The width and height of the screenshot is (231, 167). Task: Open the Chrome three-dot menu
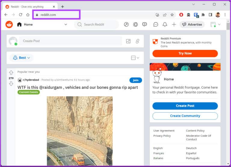(x=225, y=14)
